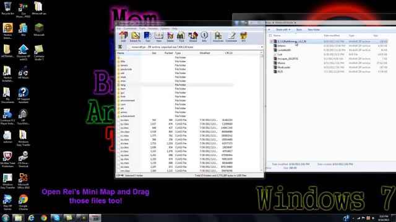396x222 pixels.
Task: Open the HP Support Assistant desktop icon
Action: tap(24, 95)
